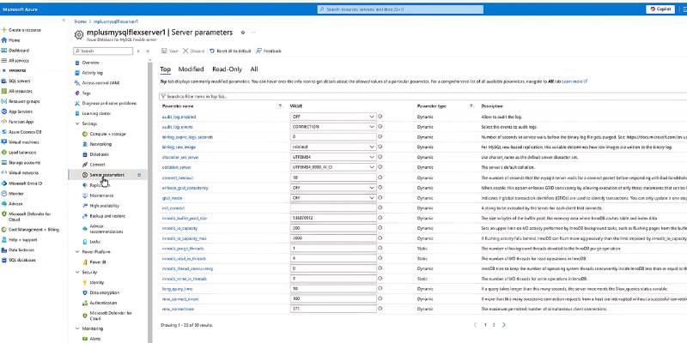The height and width of the screenshot is (343, 687).
Task: Open Advisor icon in sidebar
Action: (4, 203)
